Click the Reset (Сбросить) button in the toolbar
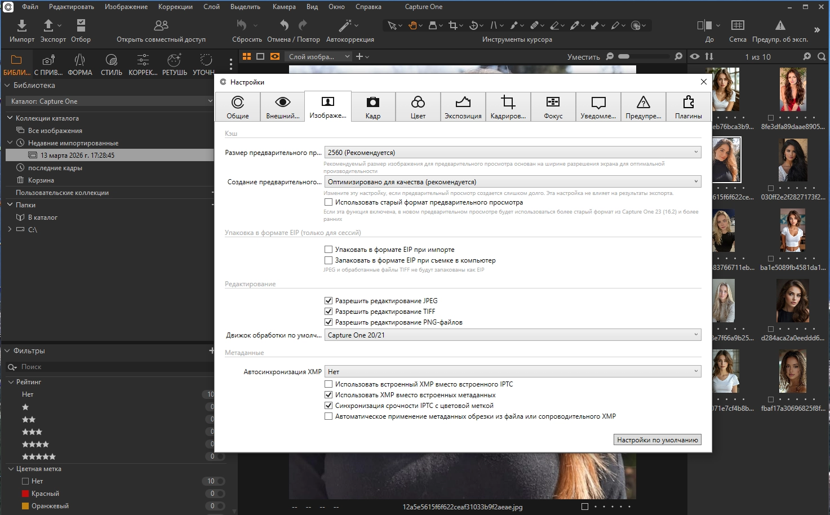This screenshot has height=515, width=830. tap(242, 25)
